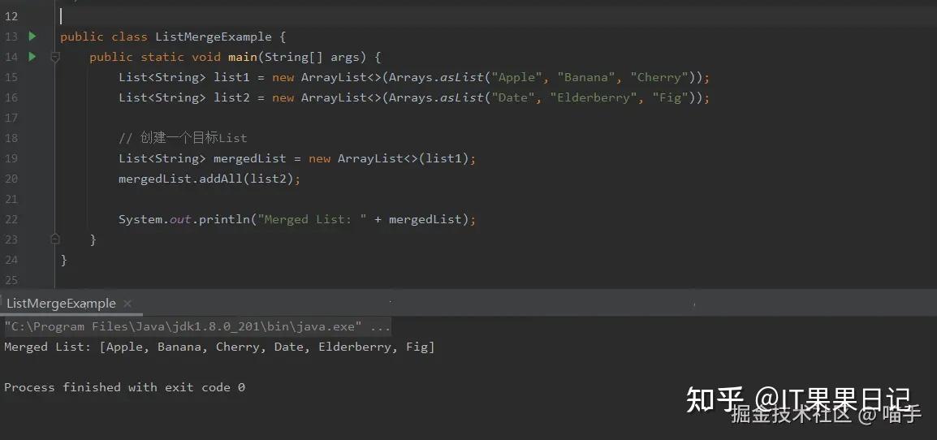
Task: Click fold end marker at line 23
Action: tap(55, 239)
